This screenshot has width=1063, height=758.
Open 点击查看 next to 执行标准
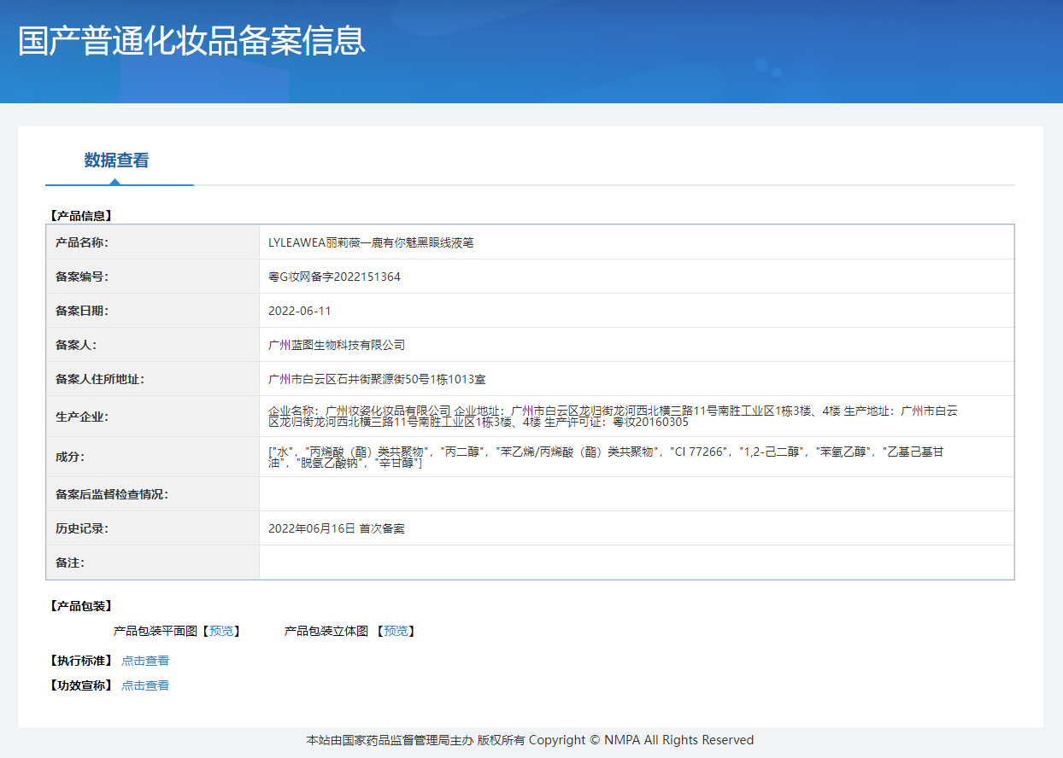point(145,661)
